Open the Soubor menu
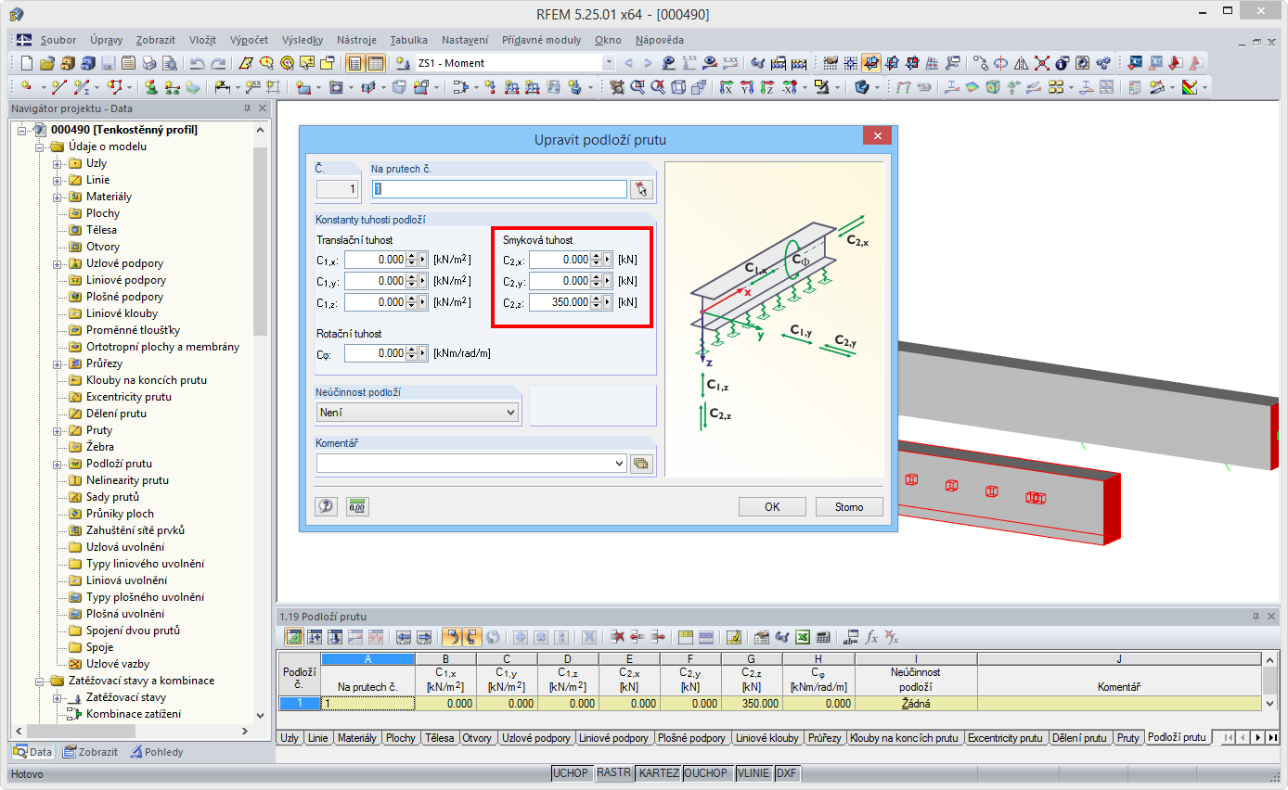This screenshot has width=1288, height=790. 58,40
